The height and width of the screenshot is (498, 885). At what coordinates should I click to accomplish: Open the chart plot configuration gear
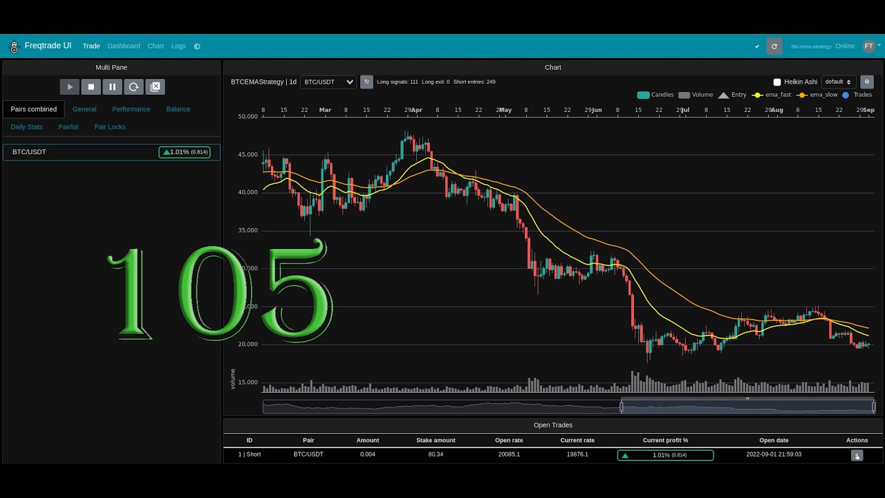(867, 82)
